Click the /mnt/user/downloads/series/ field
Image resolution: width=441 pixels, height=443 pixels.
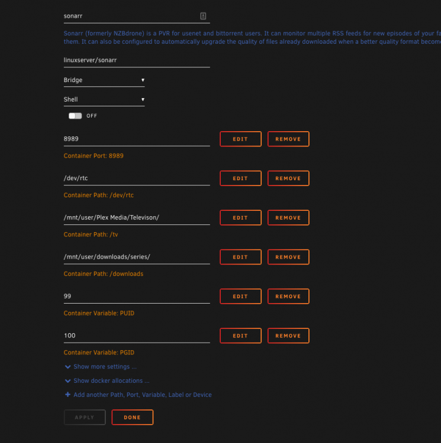pyautogui.click(x=137, y=257)
